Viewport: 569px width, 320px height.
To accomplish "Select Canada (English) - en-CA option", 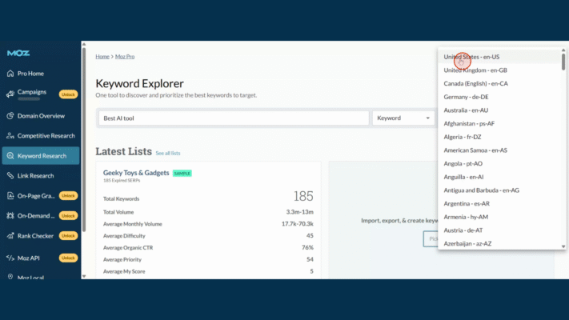I will (x=499, y=83).
